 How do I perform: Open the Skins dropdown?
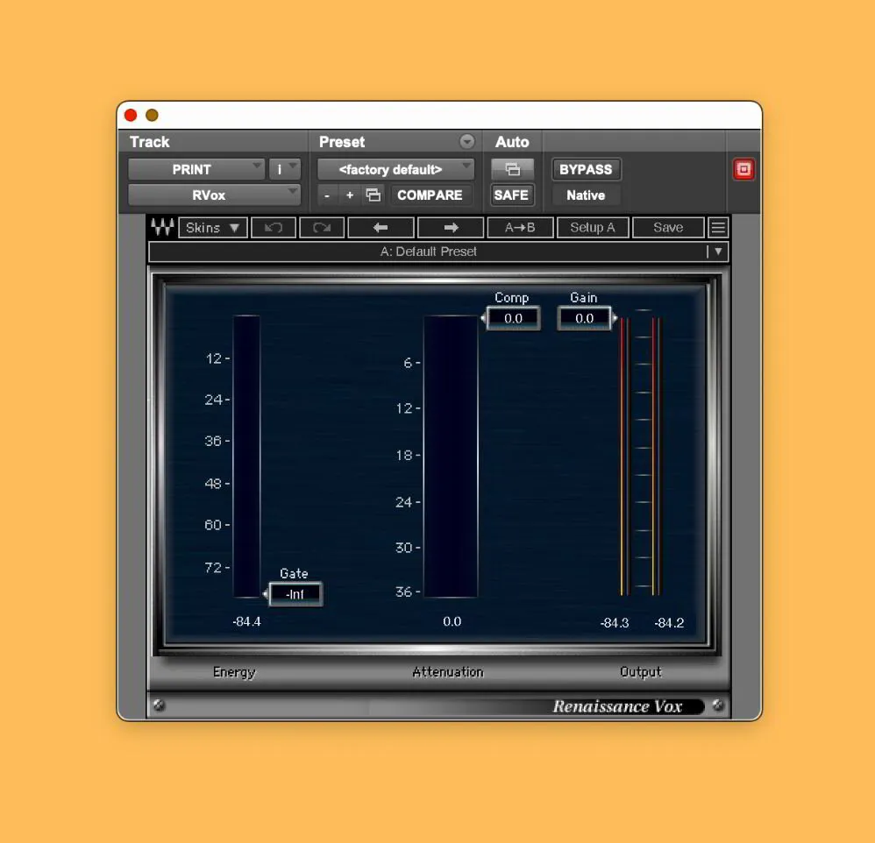[x=212, y=227]
